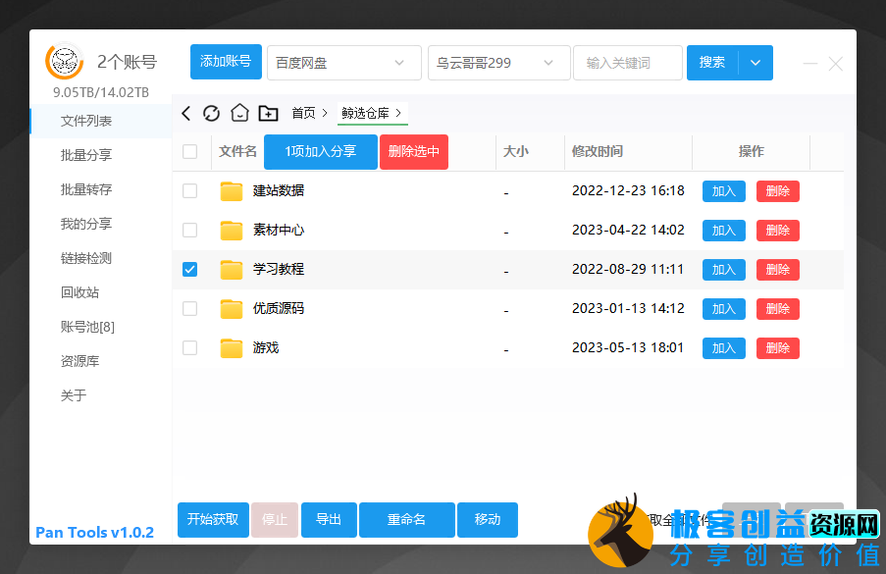Viewport: 886px width, 574px height.
Task: Click the account avatar icon
Action: click(x=65, y=62)
